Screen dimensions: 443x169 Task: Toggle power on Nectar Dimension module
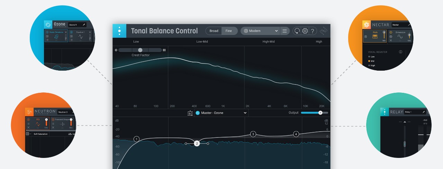tap(391, 32)
